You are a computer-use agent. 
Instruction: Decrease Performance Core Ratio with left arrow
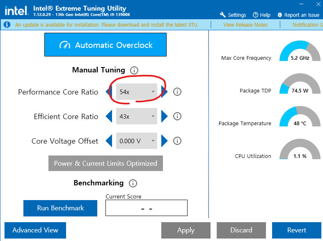110,92
